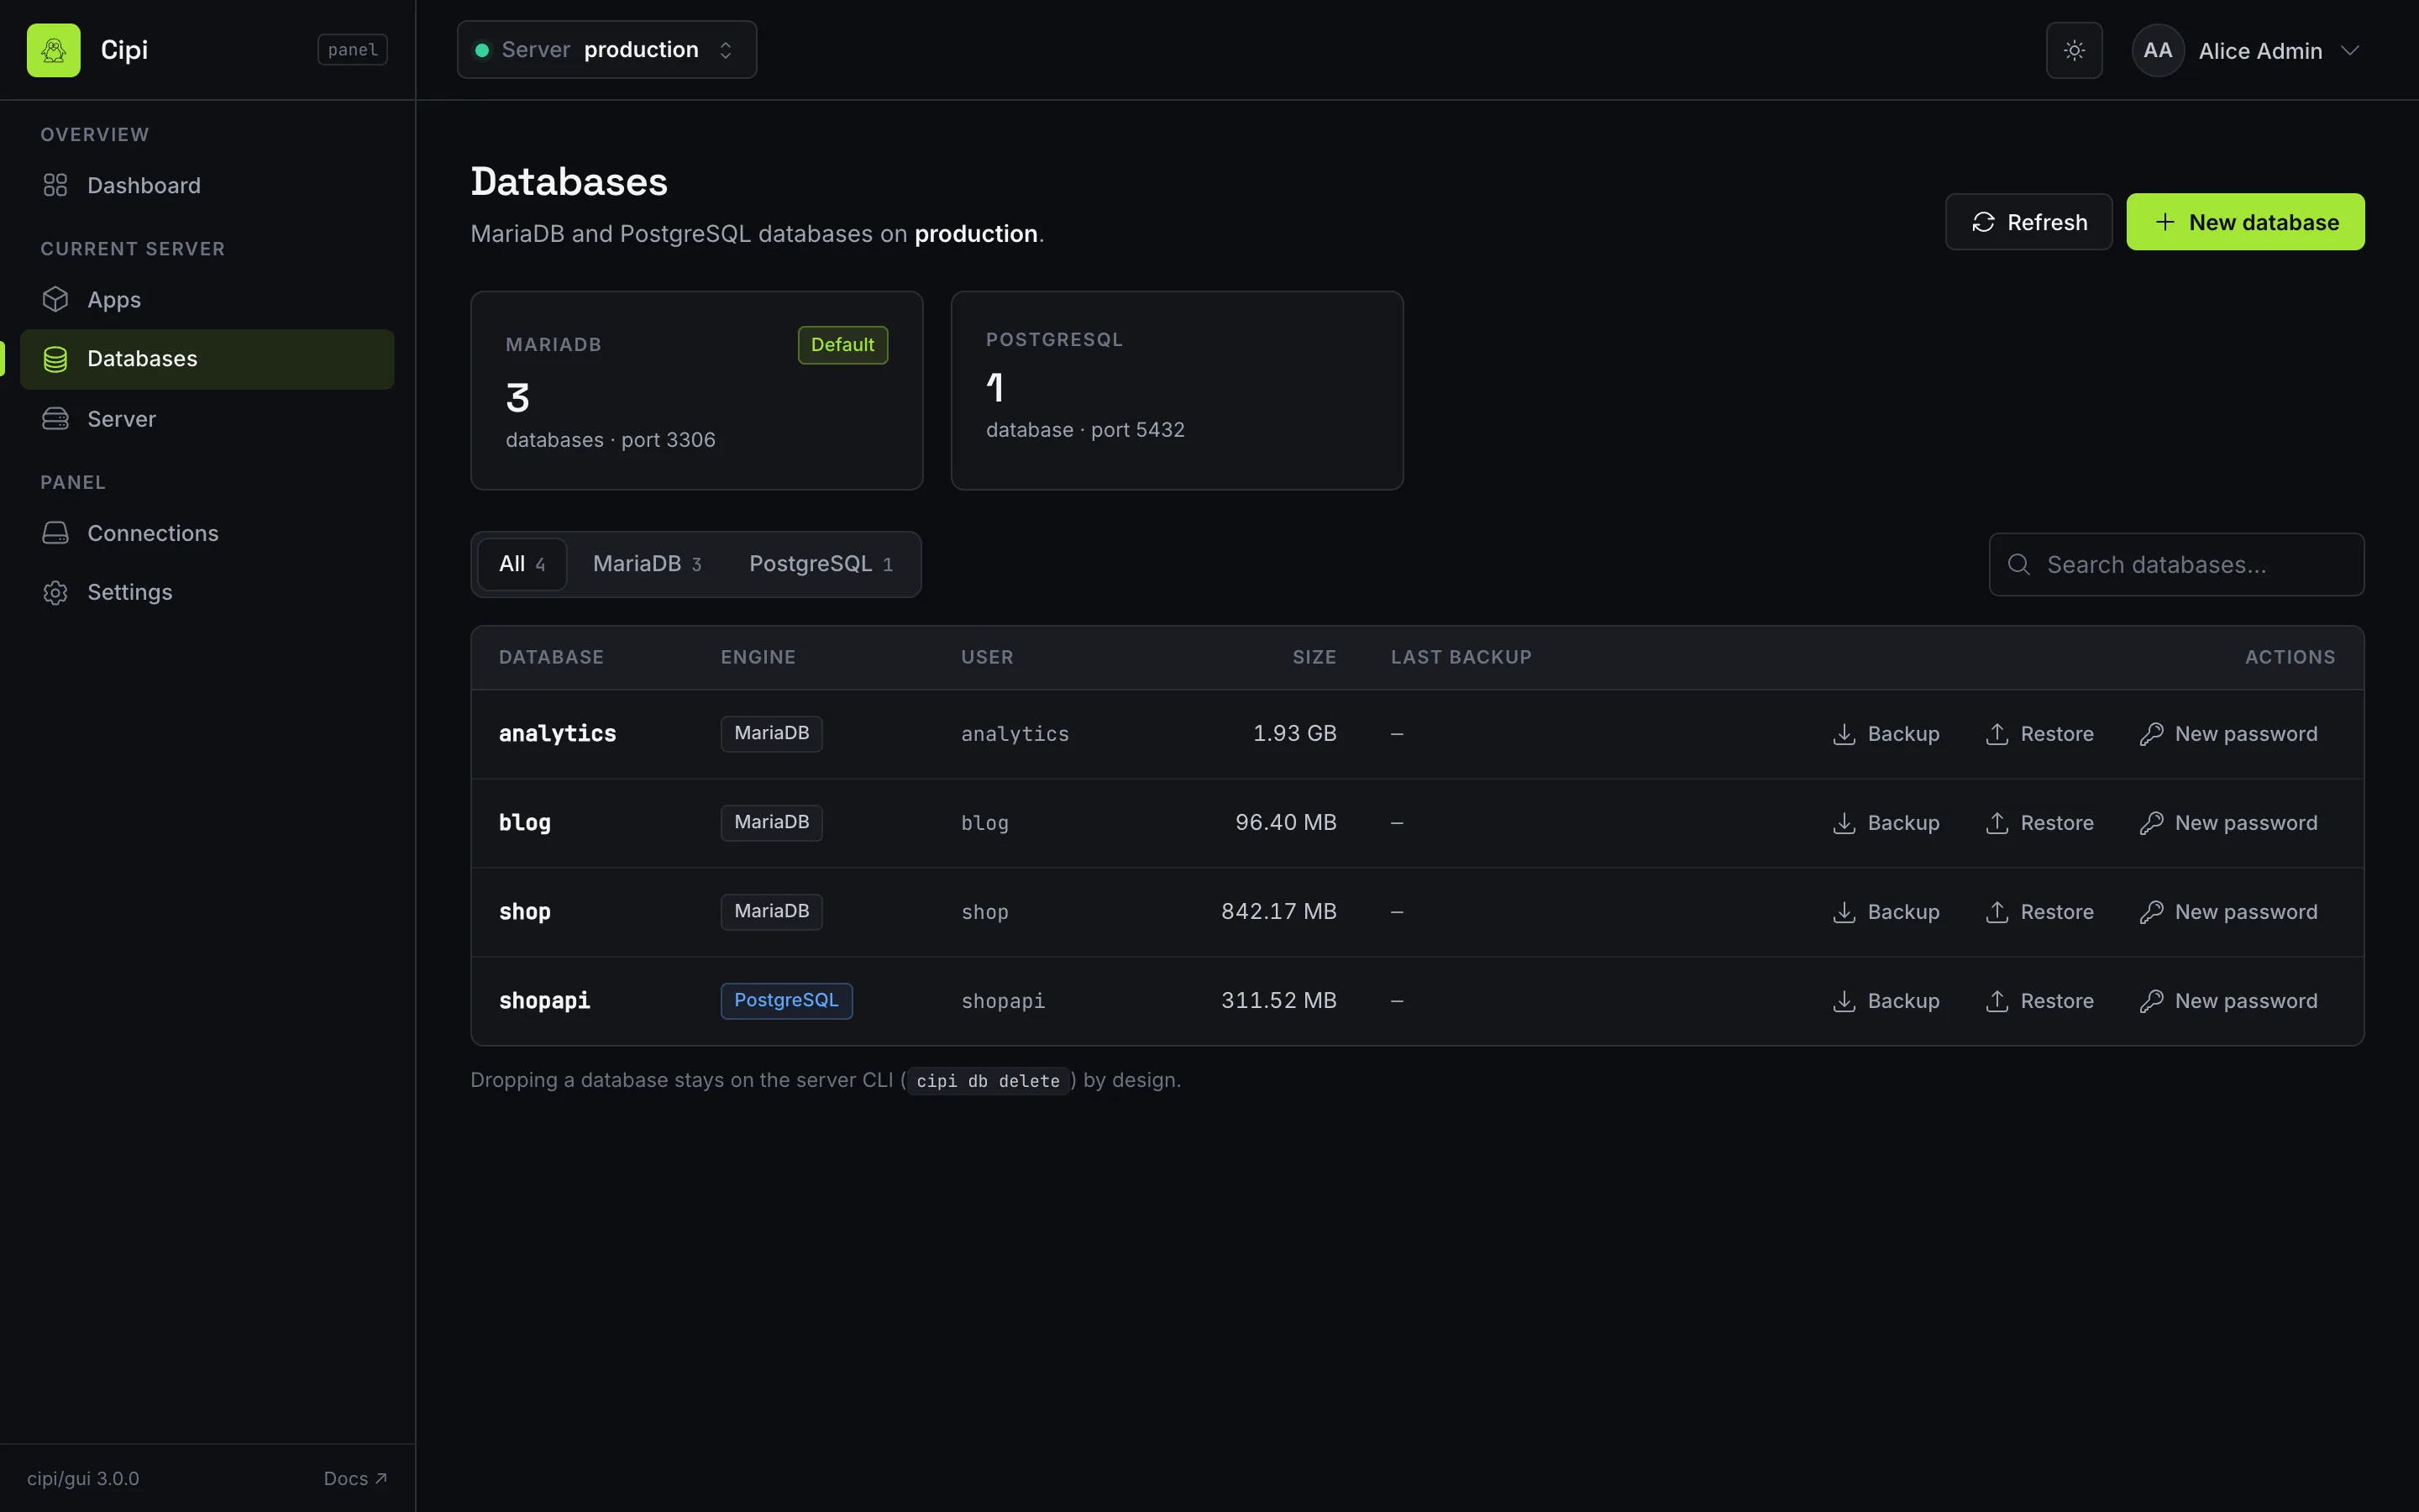The width and height of the screenshot is (2419, 1512).
Task: Click the cipi db delete code snippet
Action: [x=988, y=1081]
